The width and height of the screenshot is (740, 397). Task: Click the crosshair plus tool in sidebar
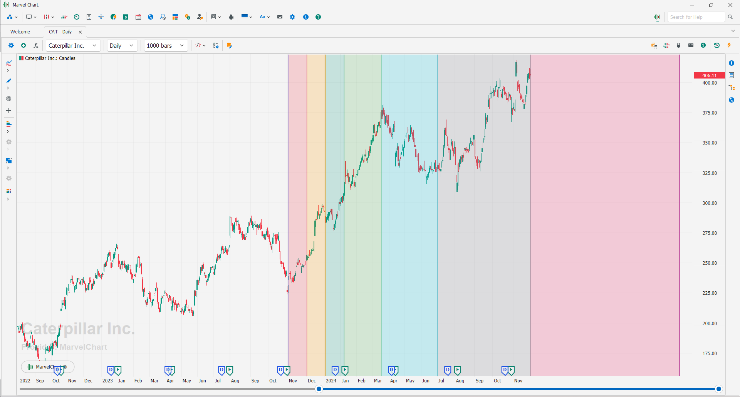(x=8, y=111)
